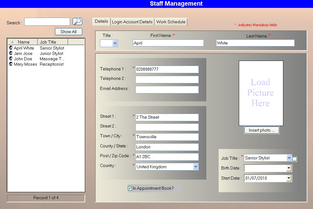Click the staff icon beside Mary Moses
Viewport: 313px width, 209px height.
pos(11,64)
